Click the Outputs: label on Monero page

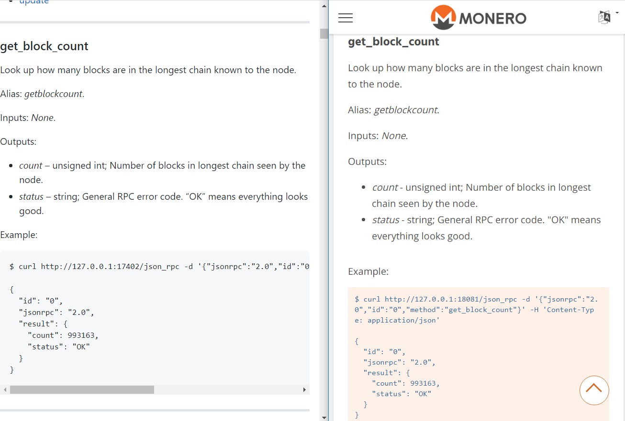point(367,162)
